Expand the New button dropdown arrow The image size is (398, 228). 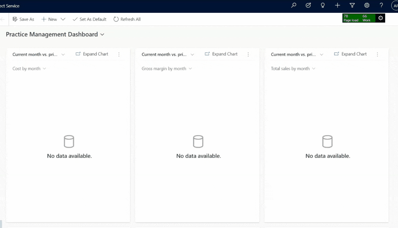pos(63,19)
